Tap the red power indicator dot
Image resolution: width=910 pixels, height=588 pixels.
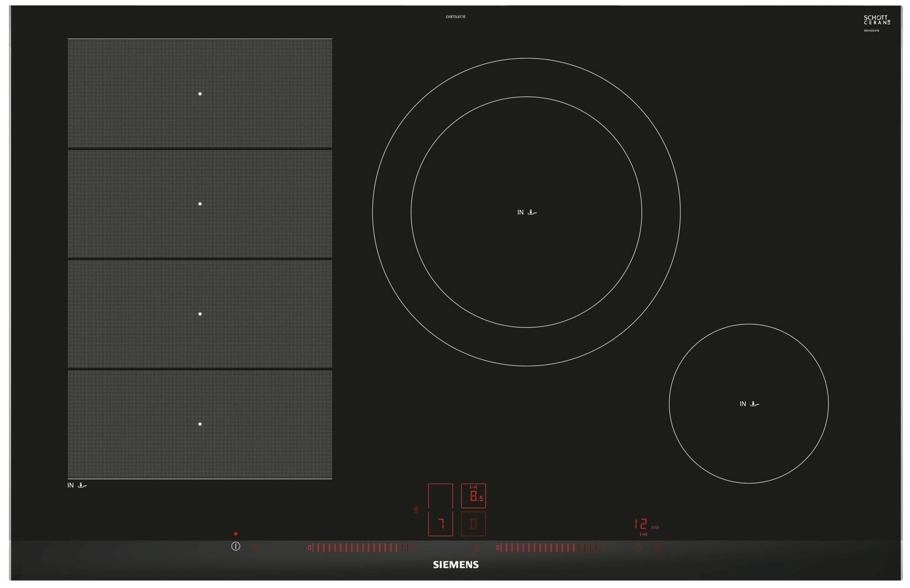236,534
